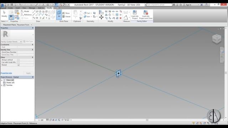Close the Project Browser panel
The image size is (228, 128).
click(x=33, y=77)
